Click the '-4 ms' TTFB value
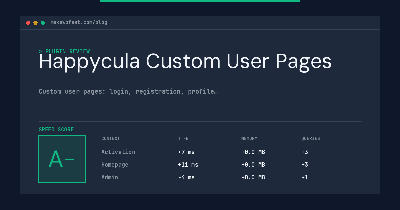Image resolution: width=400 pixels, height=210 pixels. 186,177
